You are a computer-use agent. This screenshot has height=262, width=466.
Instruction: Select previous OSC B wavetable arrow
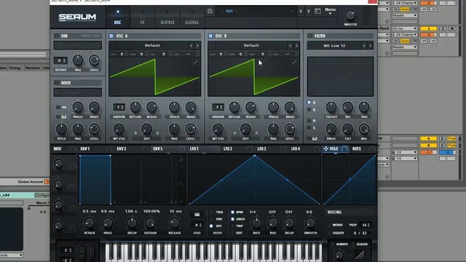[290, 46]
